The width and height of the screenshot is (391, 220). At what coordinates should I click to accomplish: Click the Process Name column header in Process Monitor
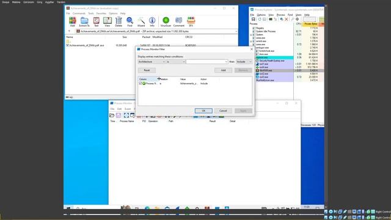[x=126, y=121]
